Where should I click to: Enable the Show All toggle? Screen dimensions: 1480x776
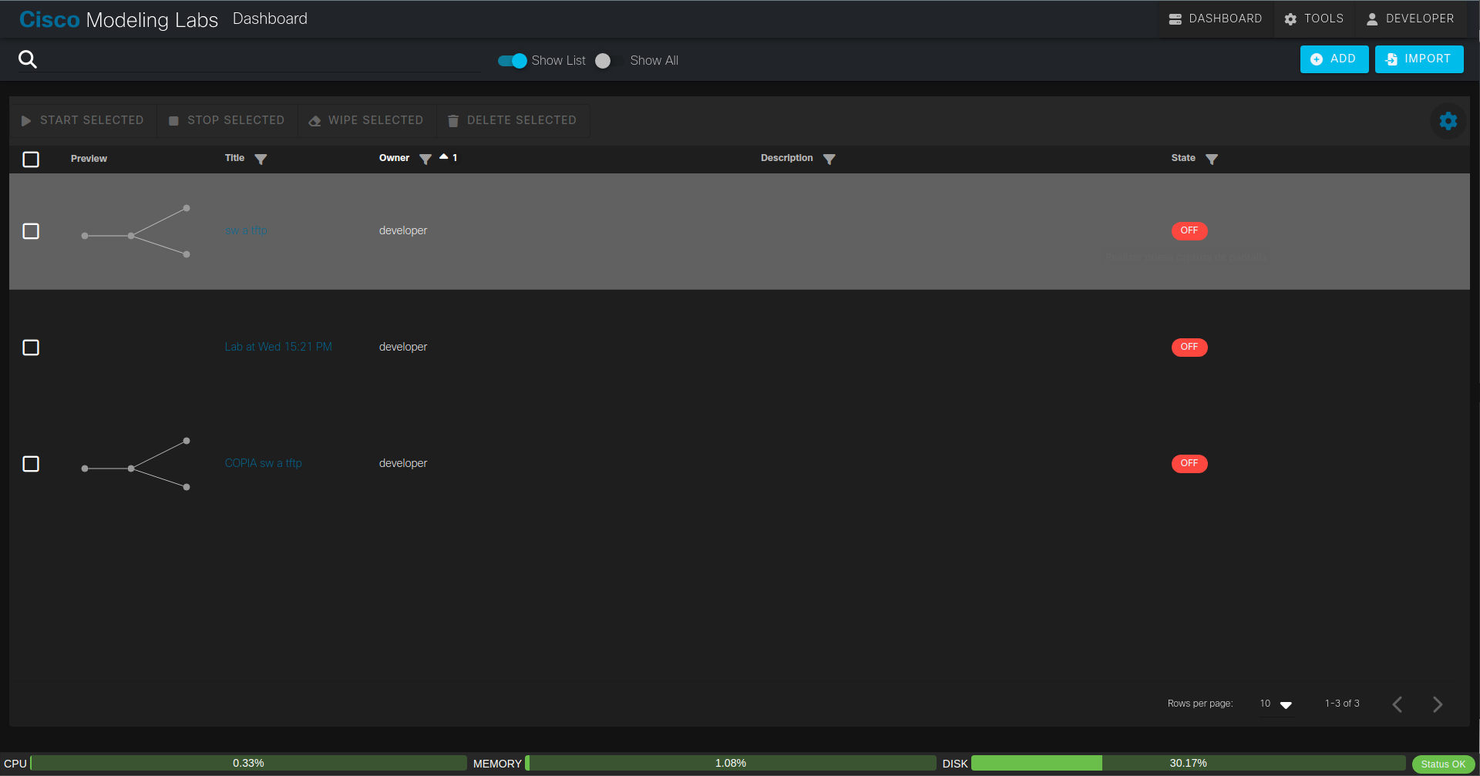tap(604, 60)
